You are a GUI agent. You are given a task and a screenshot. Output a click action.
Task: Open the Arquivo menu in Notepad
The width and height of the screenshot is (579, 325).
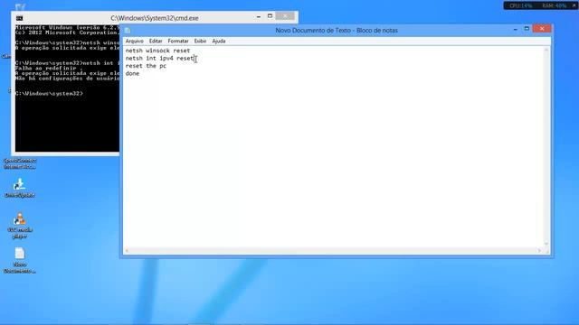[135, 41]
